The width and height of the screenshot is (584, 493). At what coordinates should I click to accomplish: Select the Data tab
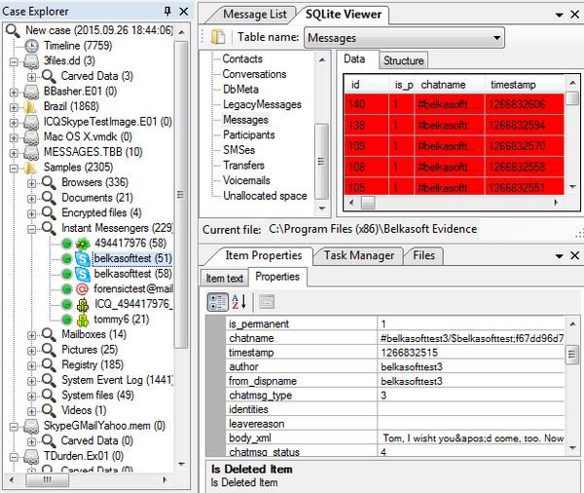click(354, 58)
